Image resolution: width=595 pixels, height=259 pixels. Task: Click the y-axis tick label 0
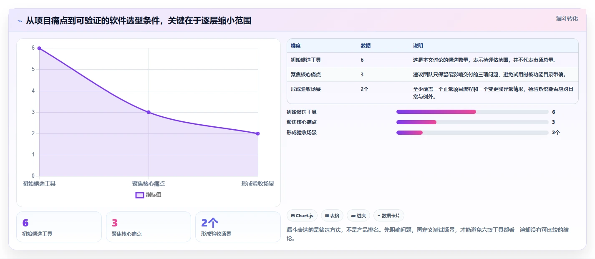pyautogui.click(x=33, y=176)
